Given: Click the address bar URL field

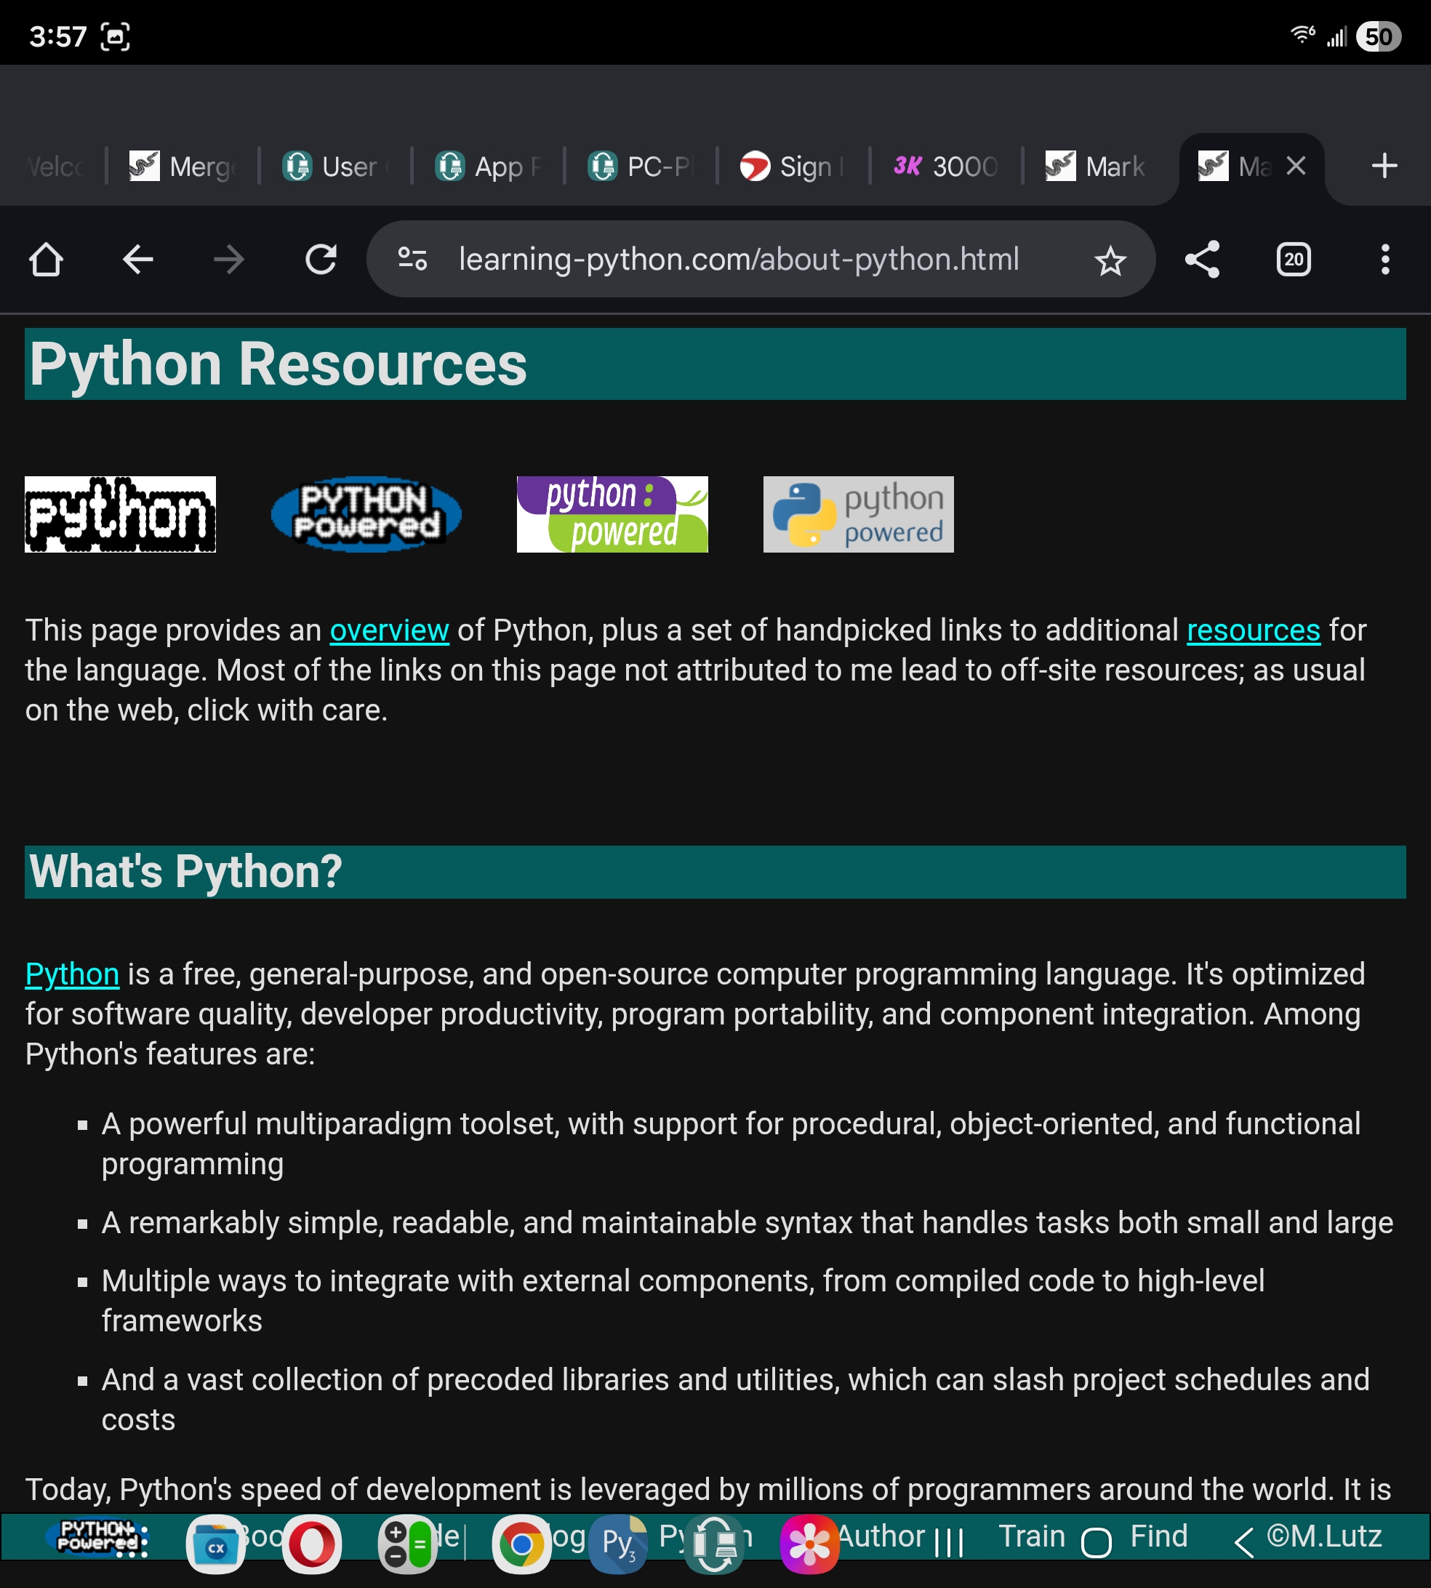Looking at the screenshot, I should pos(737,260).
